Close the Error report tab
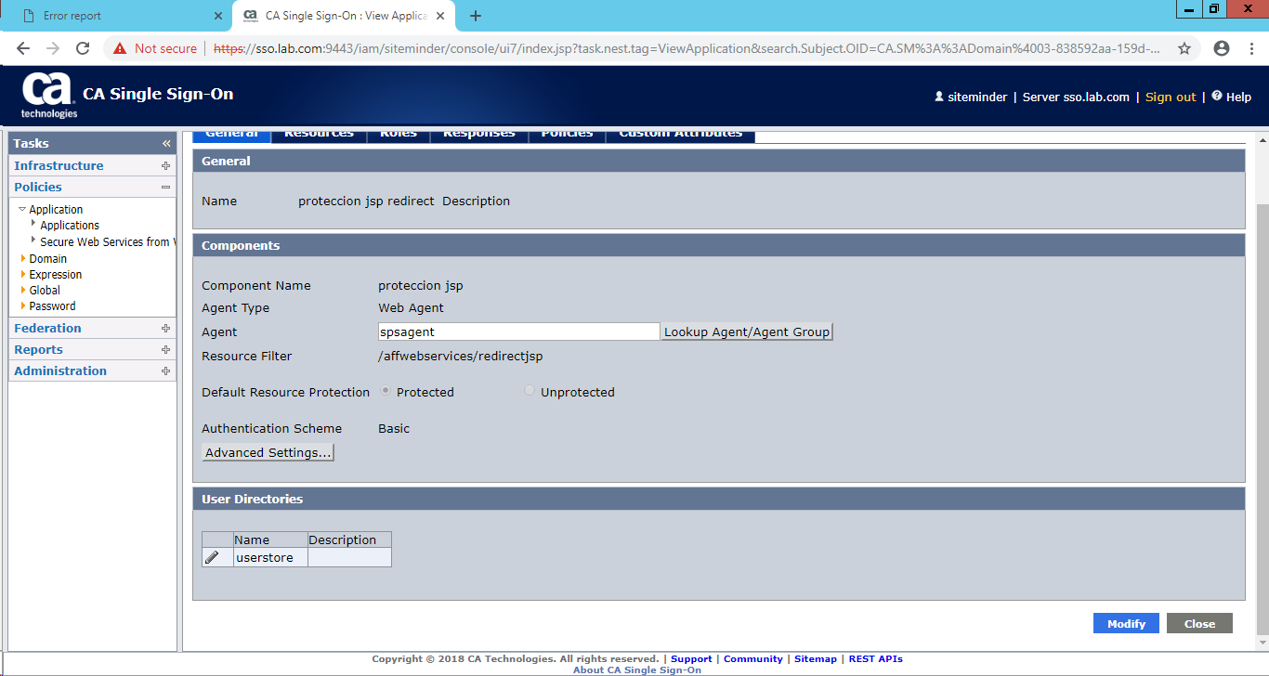 click(218, 16)
